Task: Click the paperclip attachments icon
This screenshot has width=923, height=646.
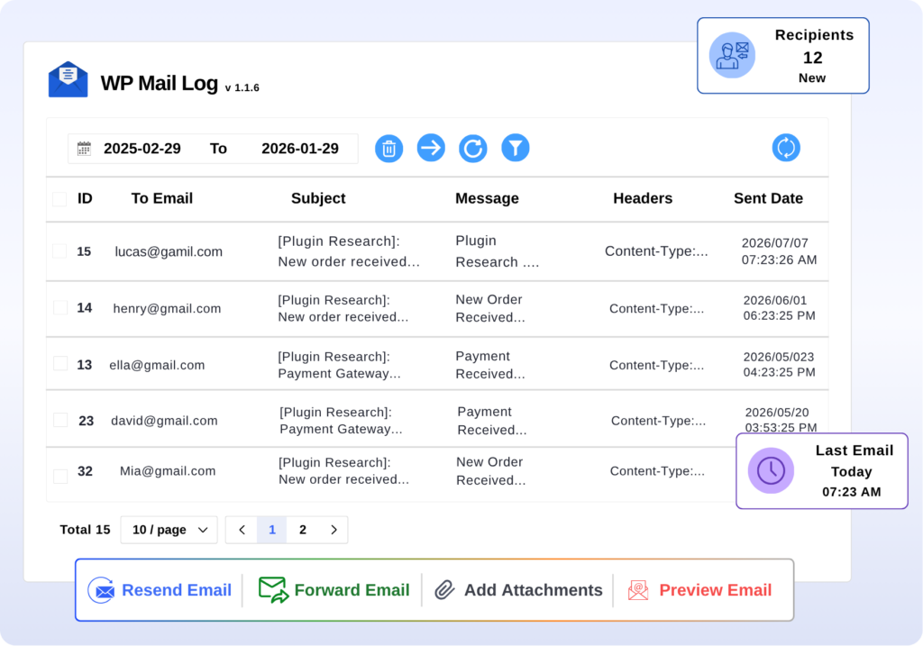Action: (444, 589)
